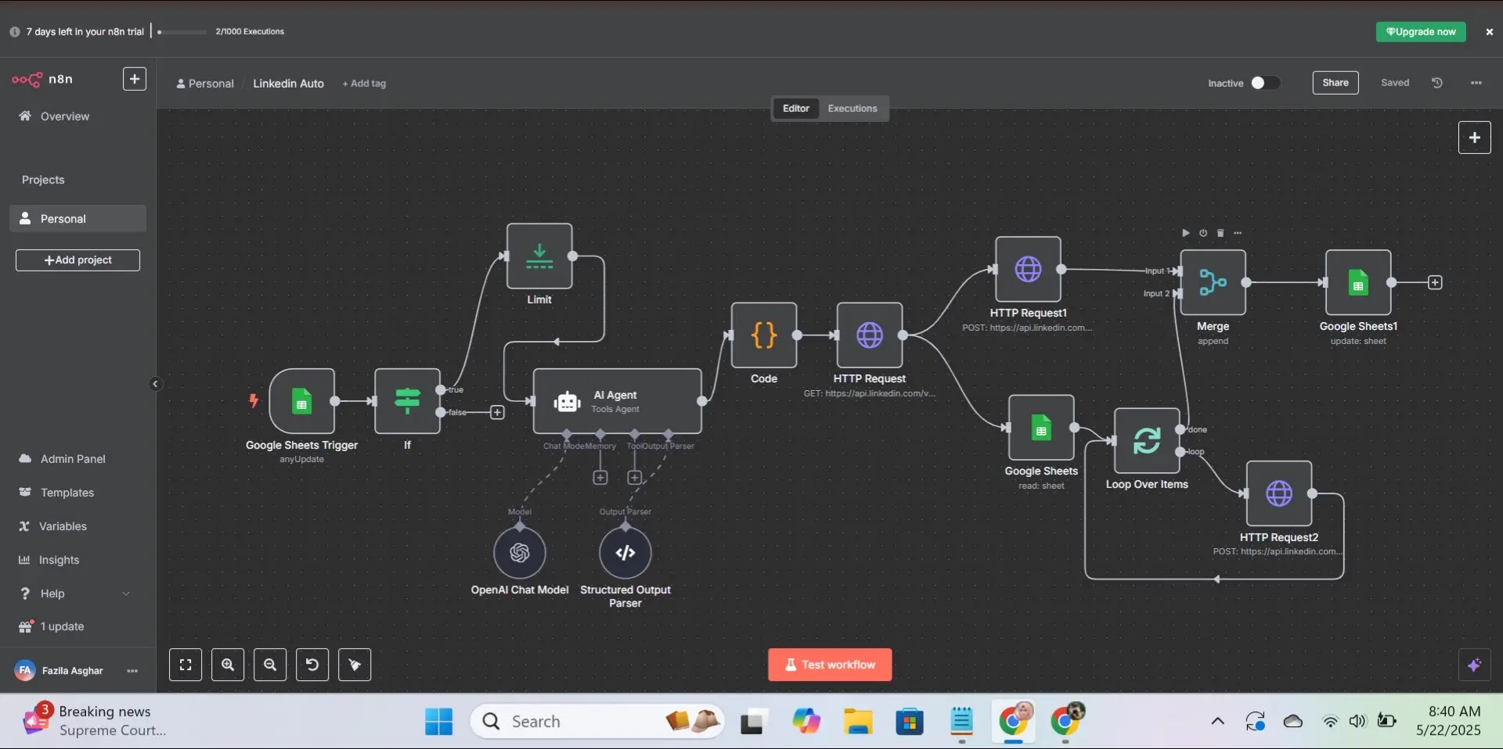Click Upgrade now button
1503x749 pixels.
pyautogui.click(x=1421, y=31)
